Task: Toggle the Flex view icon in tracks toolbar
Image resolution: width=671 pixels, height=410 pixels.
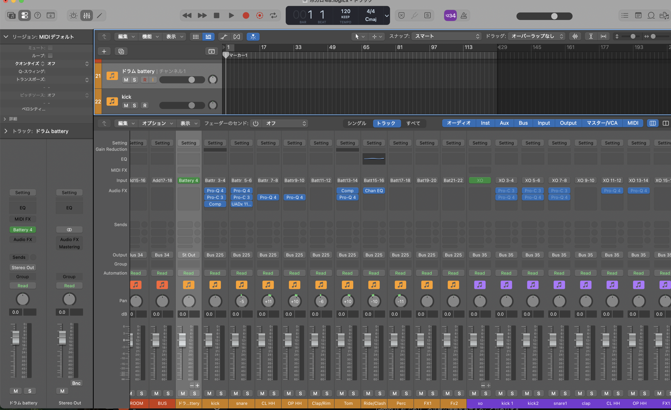Action: click(237, 37)
